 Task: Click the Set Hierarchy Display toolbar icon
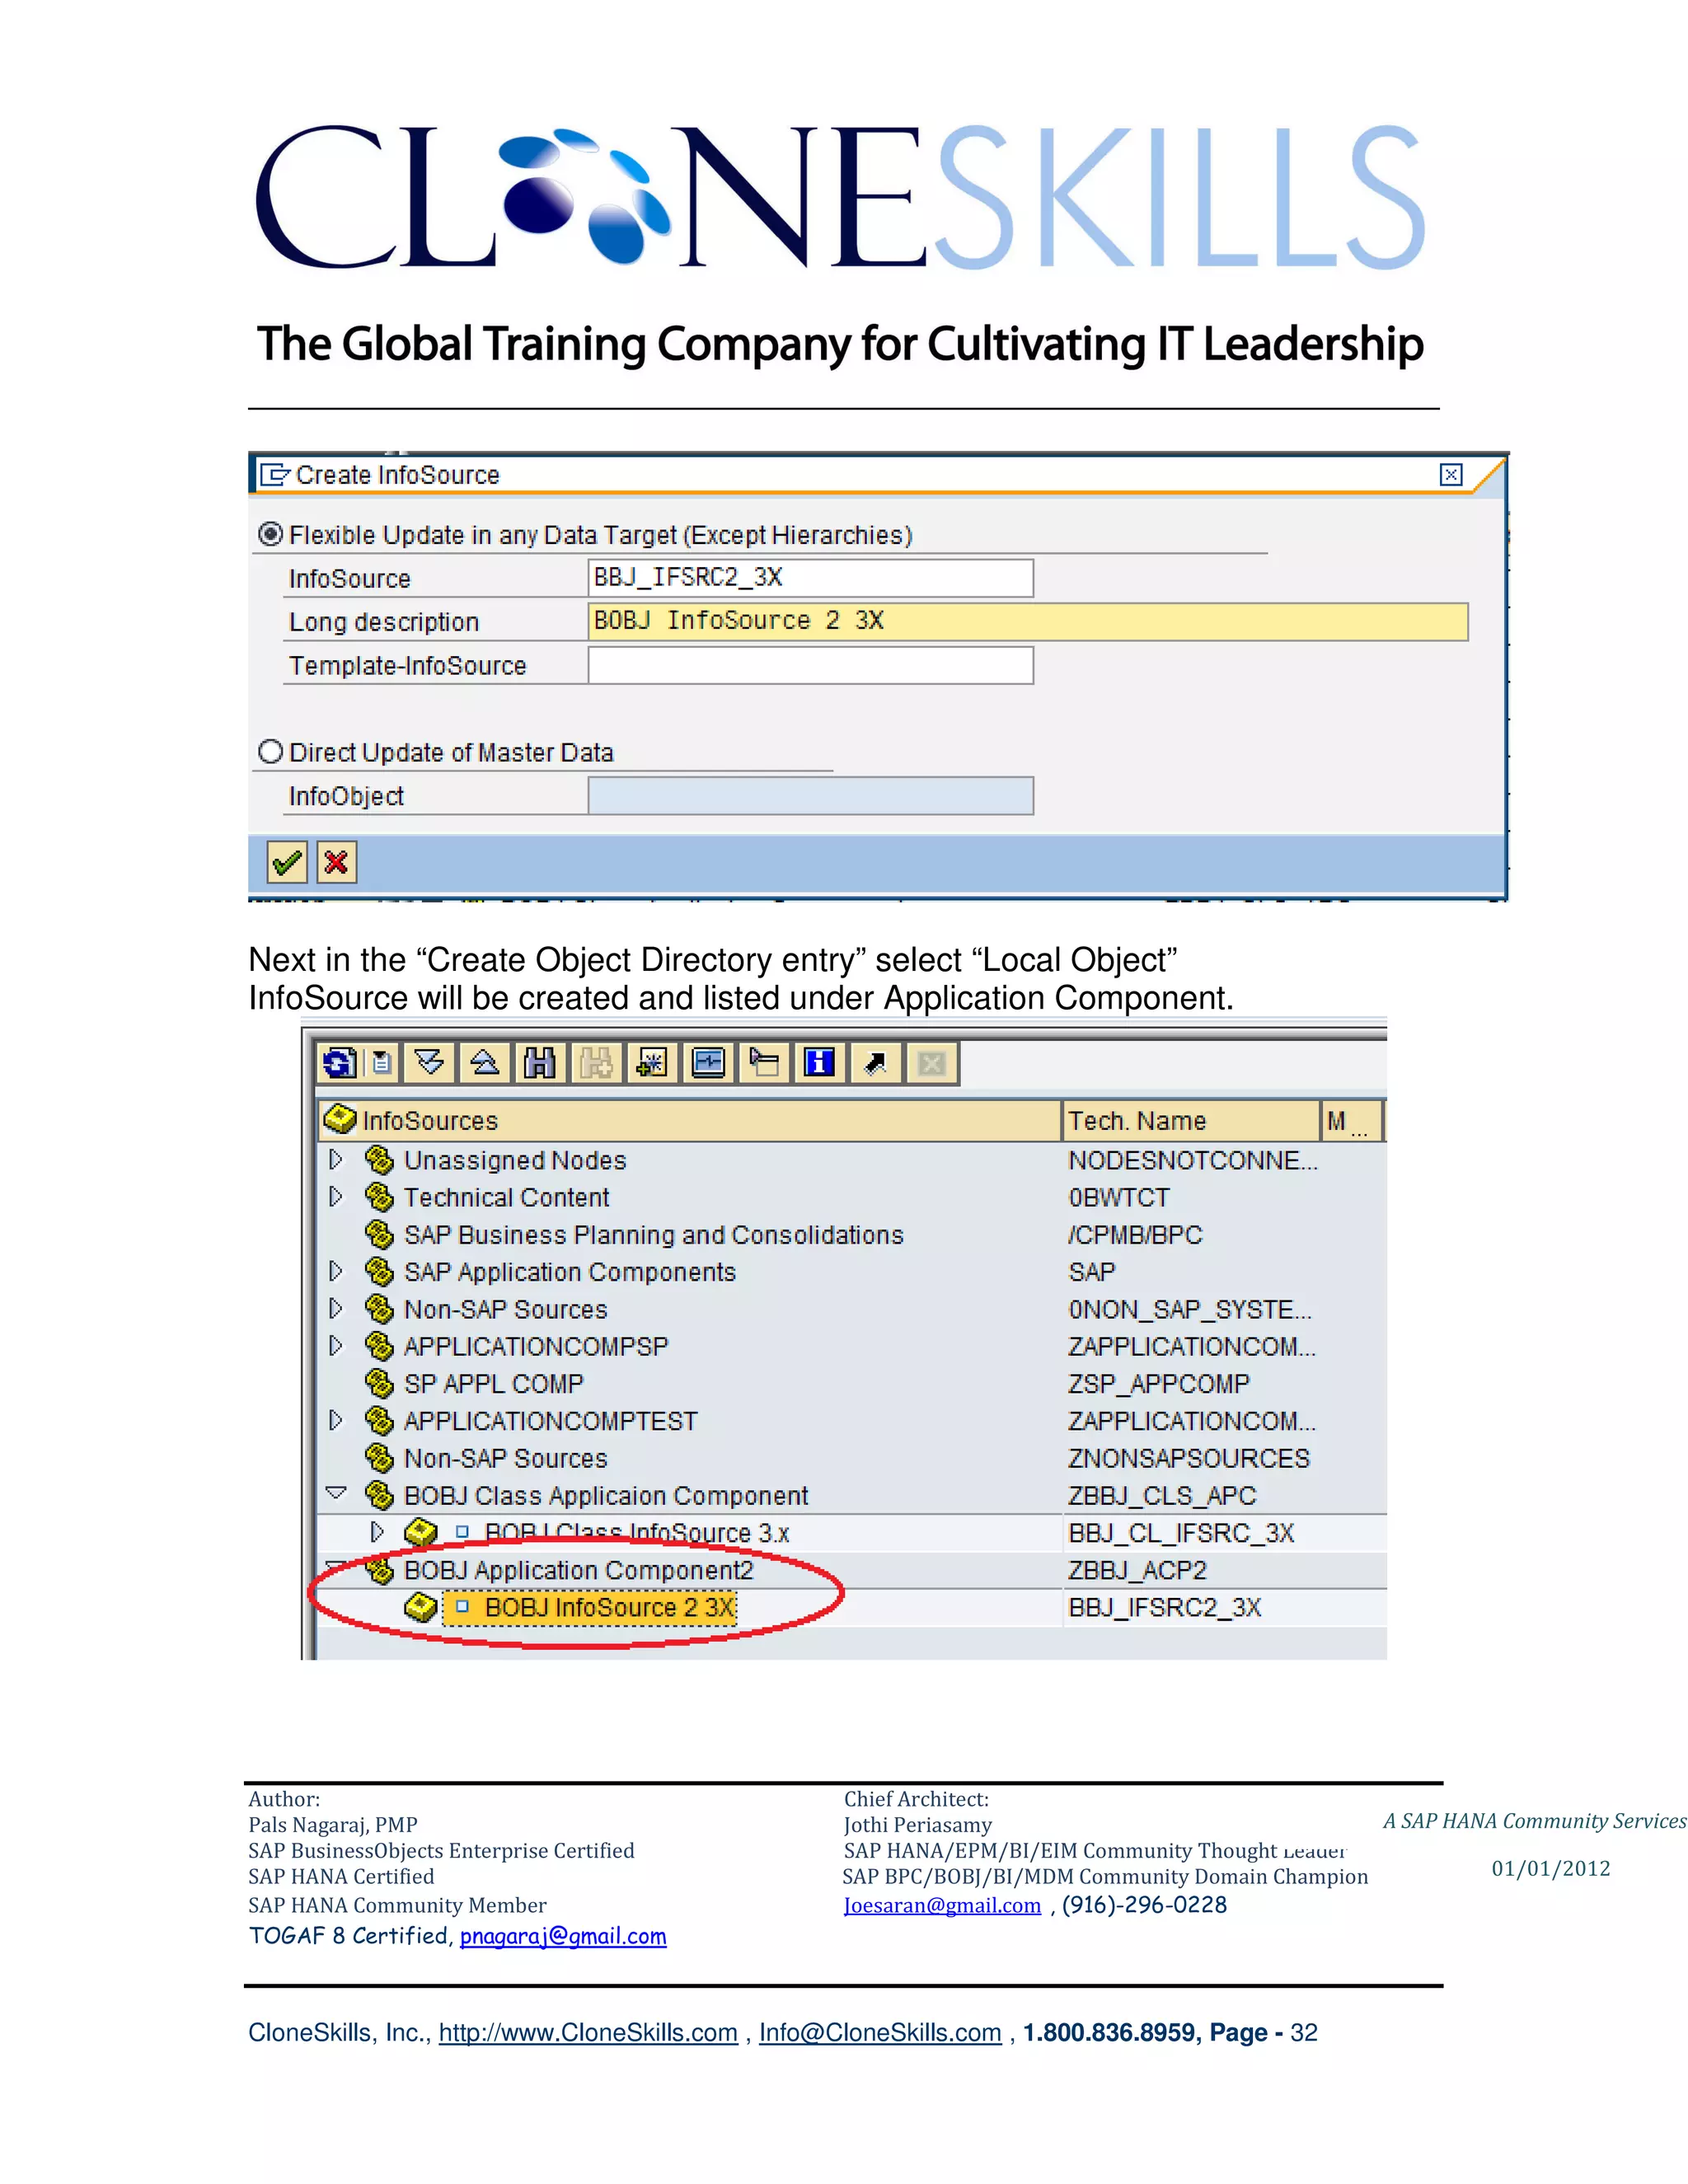(764, 1063)
